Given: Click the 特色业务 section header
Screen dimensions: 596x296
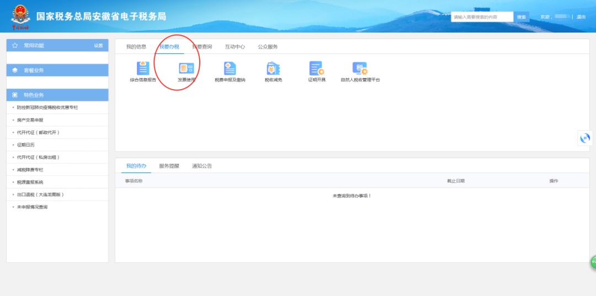Looking at the screenshot, I should pyautogui.click(x=57, y=95).
